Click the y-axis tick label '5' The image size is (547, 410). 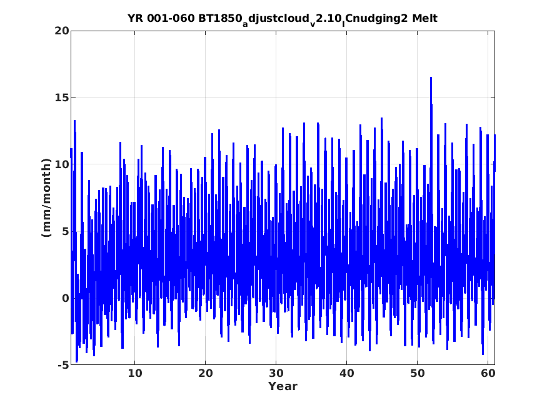[x=66, y=231]
